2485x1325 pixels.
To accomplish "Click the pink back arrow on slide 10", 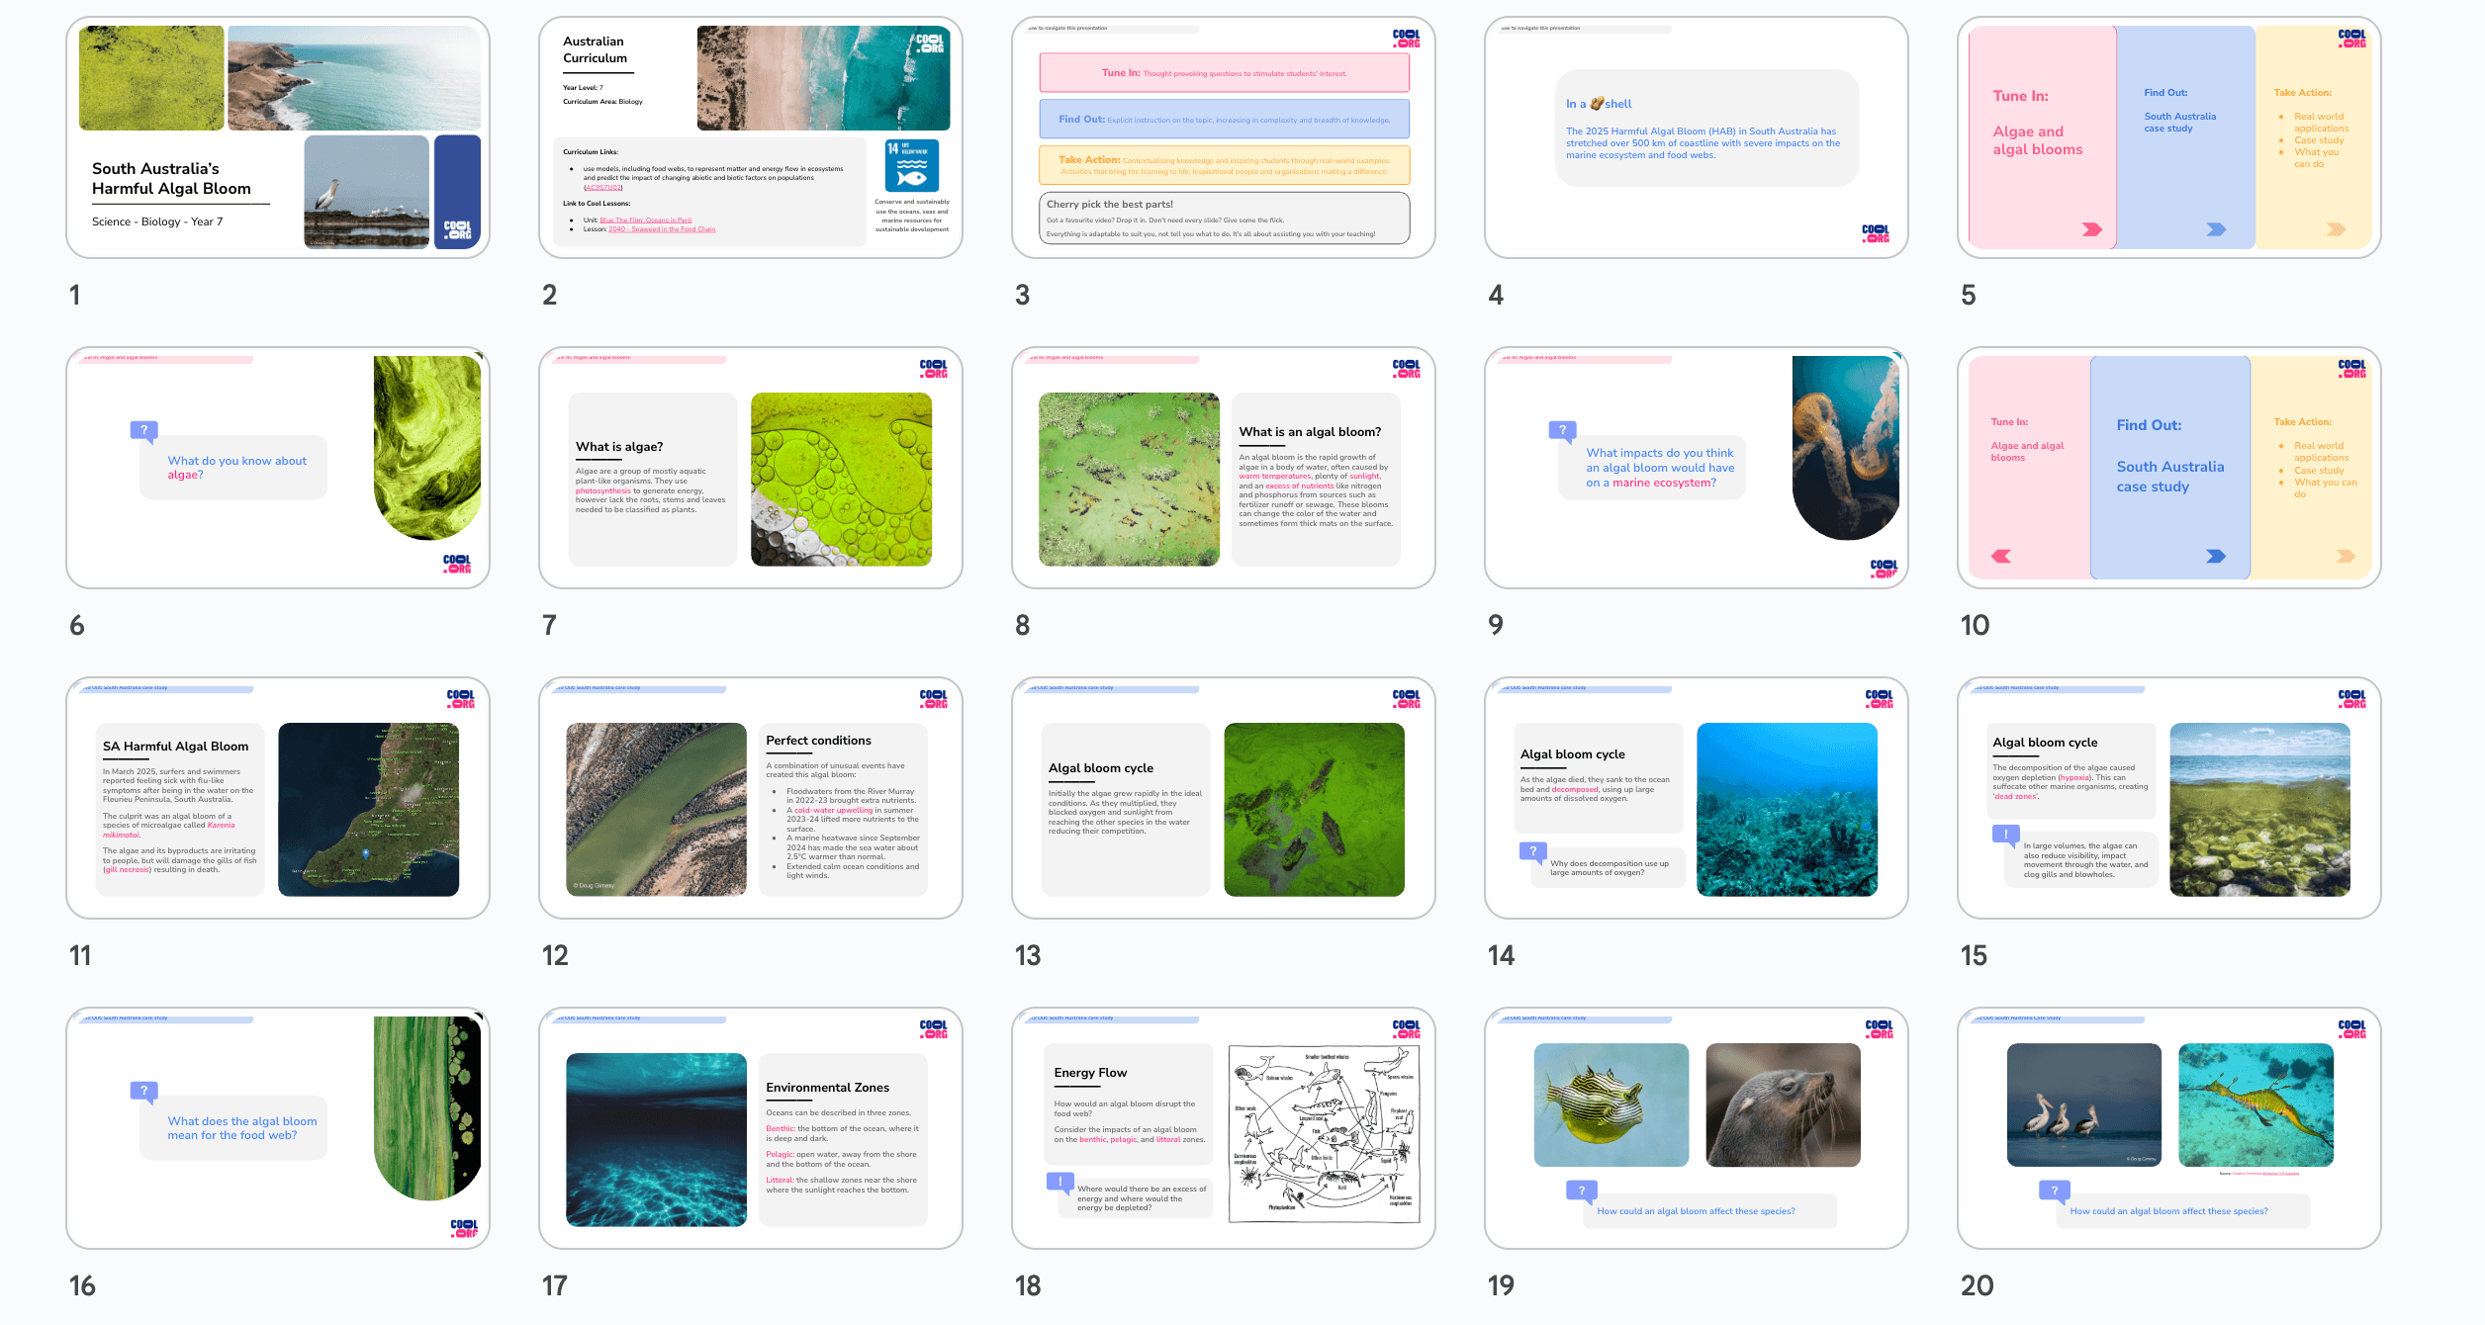I will tap(2001, 556).
